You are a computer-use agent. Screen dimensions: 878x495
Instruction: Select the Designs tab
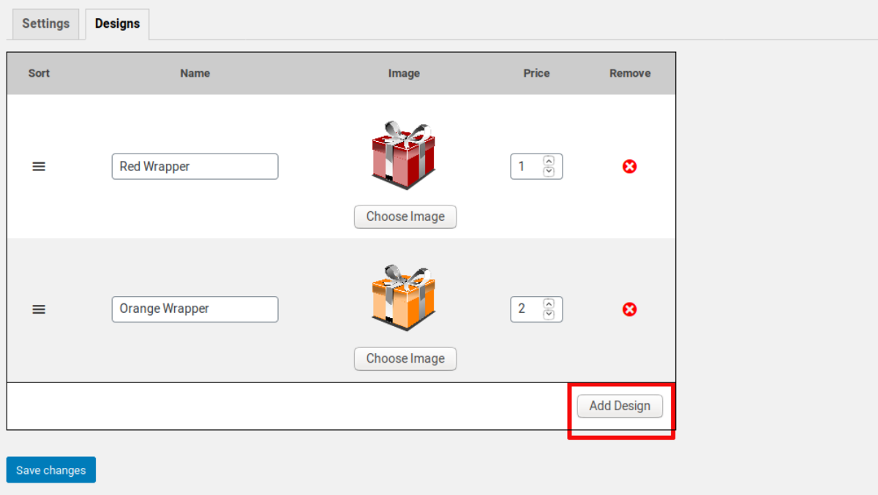117,23
